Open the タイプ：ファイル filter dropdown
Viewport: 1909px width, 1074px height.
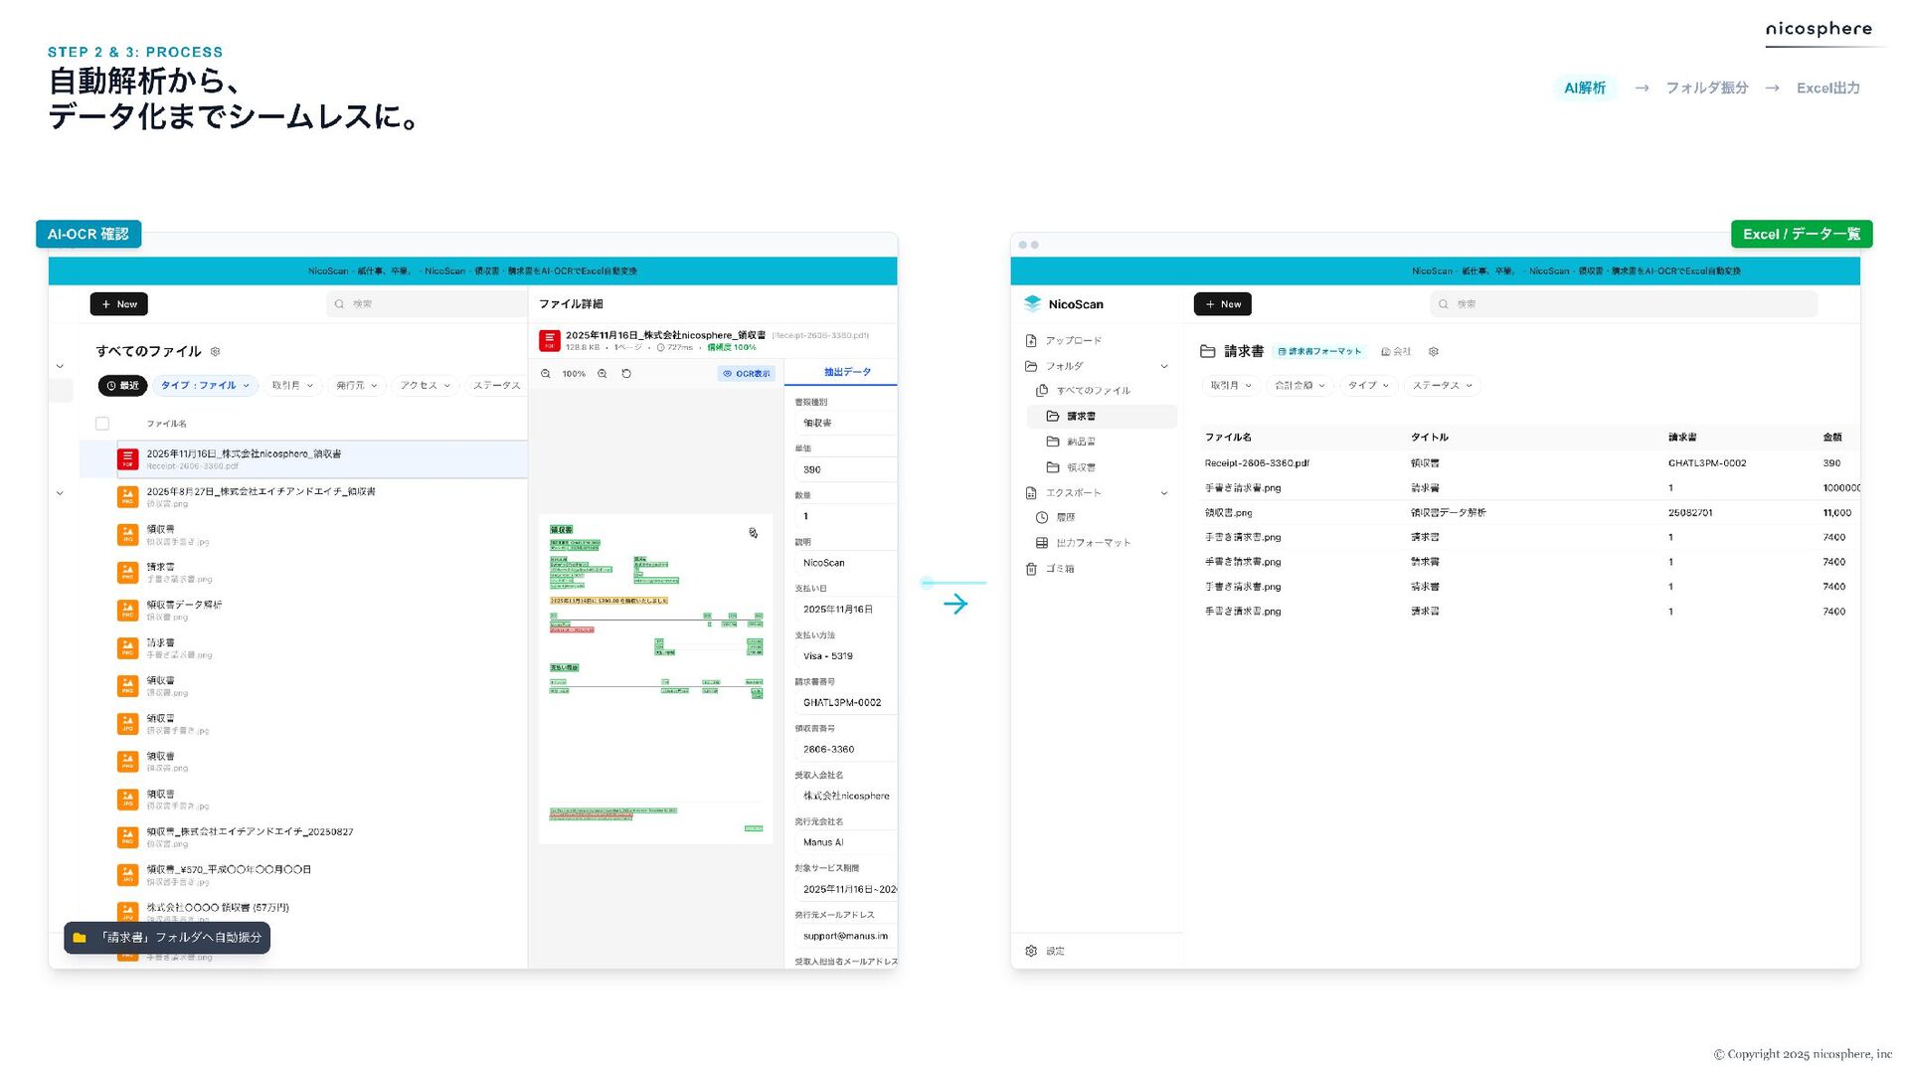(x=205, y=386)
